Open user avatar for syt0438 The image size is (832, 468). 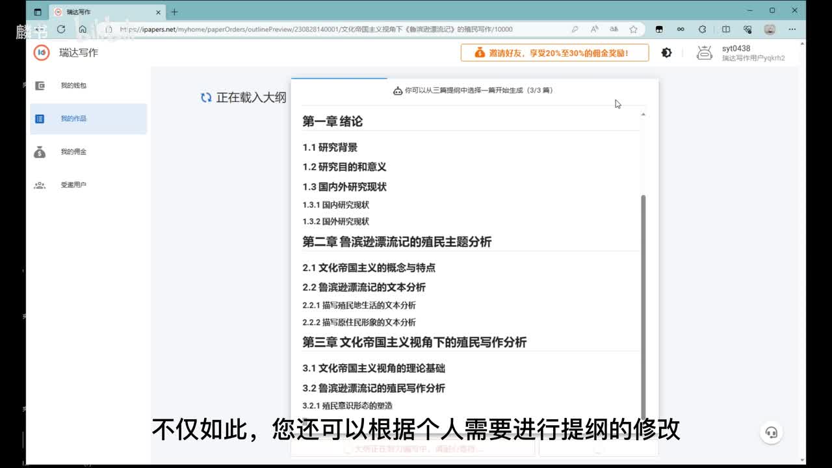(x=705, y=53)
